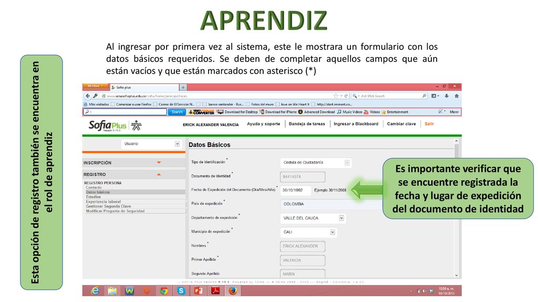Click the País de expedición field
Image resolution: width=538 pixels, height=302 pixels.
click(331, 204)
